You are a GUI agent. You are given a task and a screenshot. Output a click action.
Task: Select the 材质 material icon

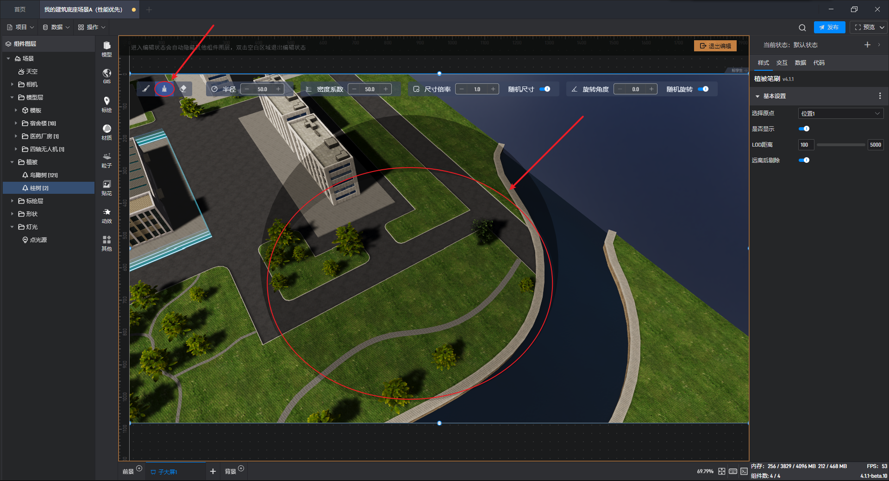(x=106, y=131)
